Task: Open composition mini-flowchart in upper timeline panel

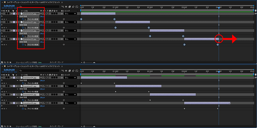Action: pyautogui.click(x=63, y=7)
